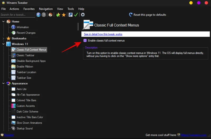Click the Alt+Tab Appearance icon

pyautogui.click(x=13, y=95)
